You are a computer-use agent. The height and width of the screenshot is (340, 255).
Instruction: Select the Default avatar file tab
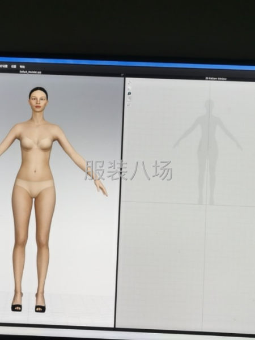point(31,72)
